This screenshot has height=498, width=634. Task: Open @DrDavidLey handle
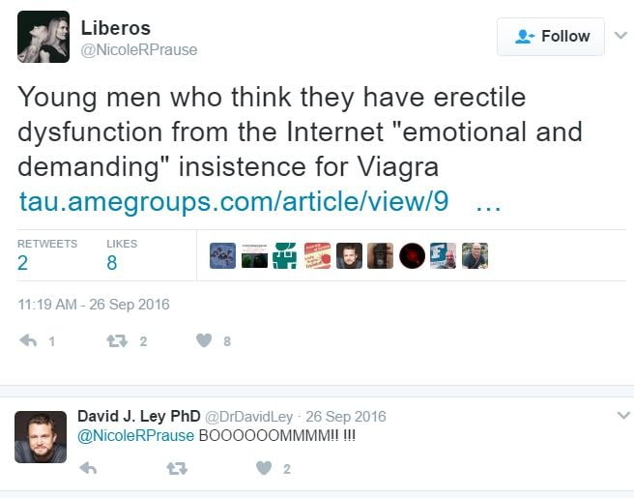249,416
